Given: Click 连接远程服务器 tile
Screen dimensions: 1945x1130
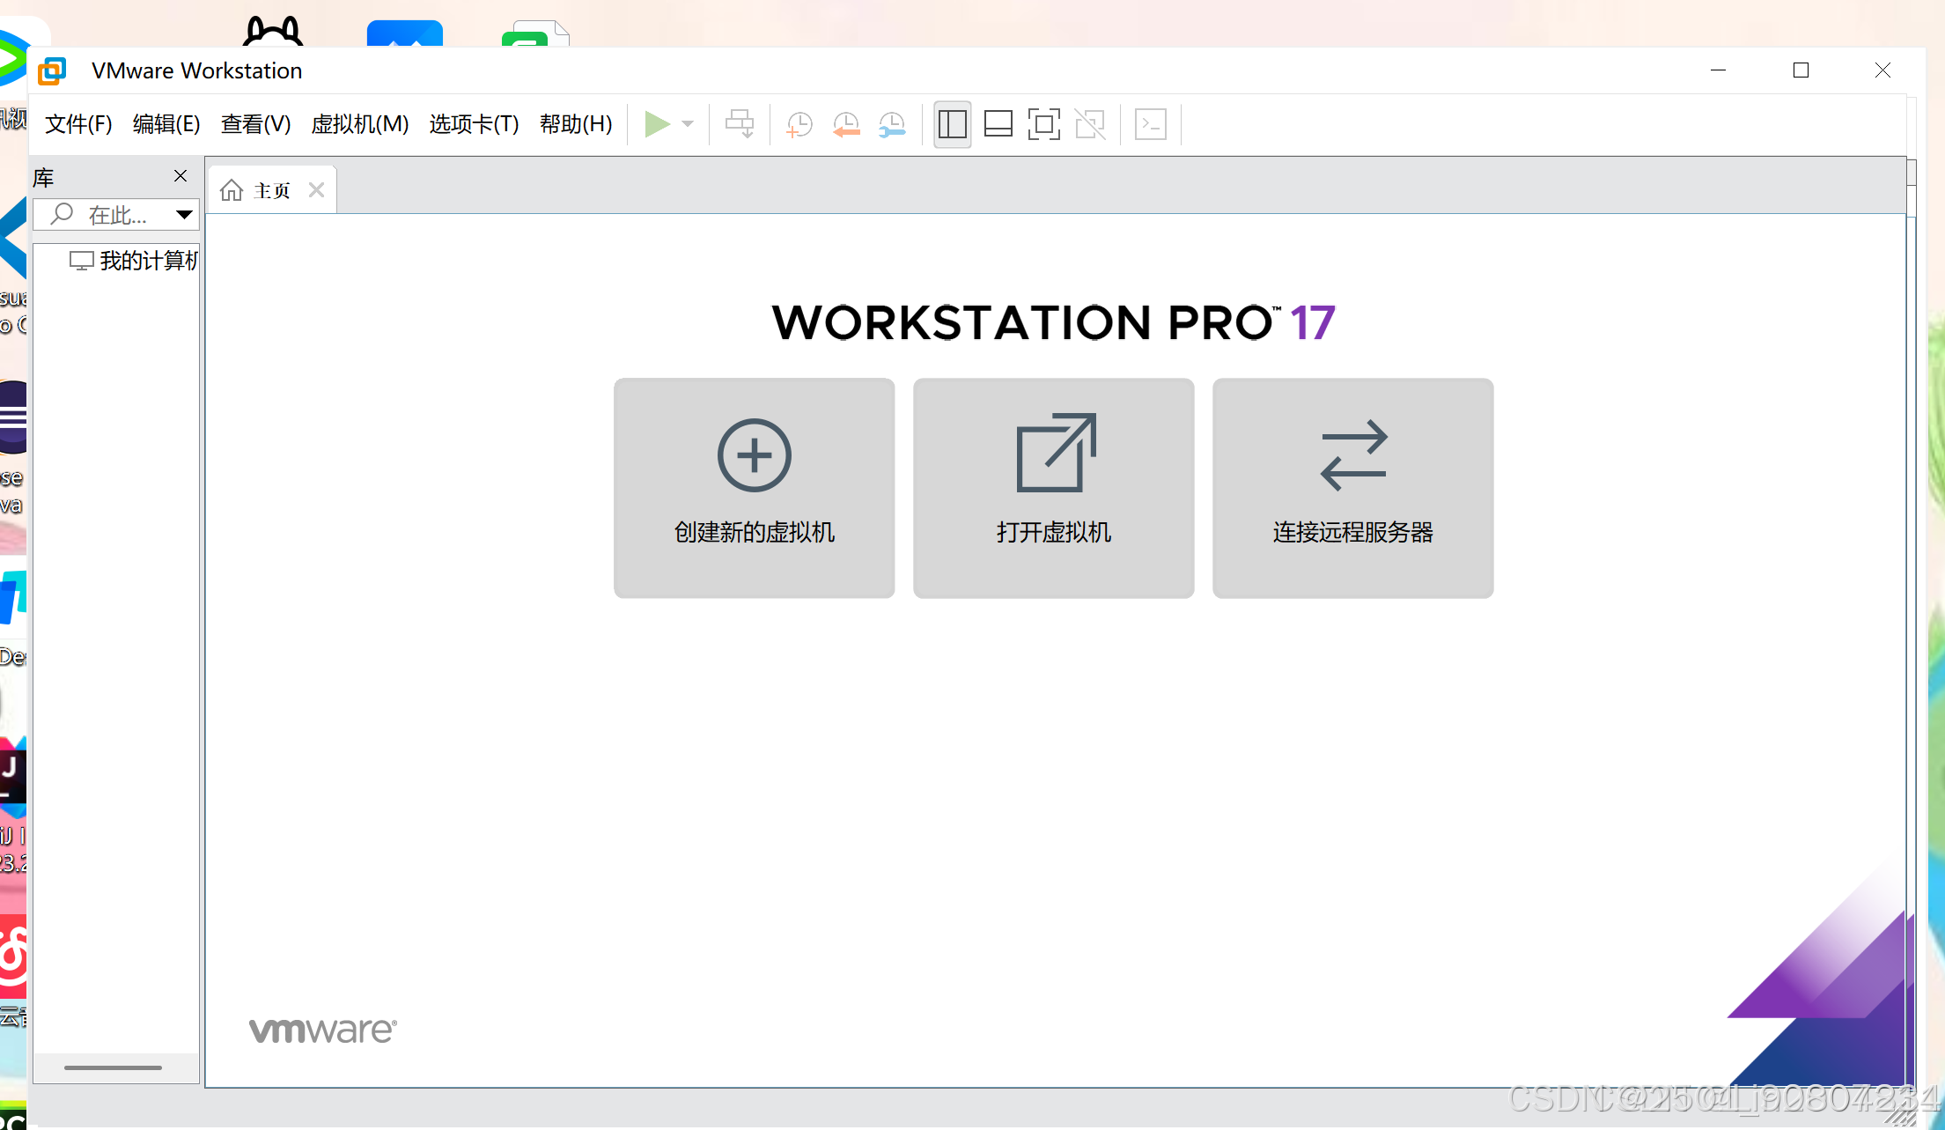Looking at the screenshot, I should (x=1352, y=488).
